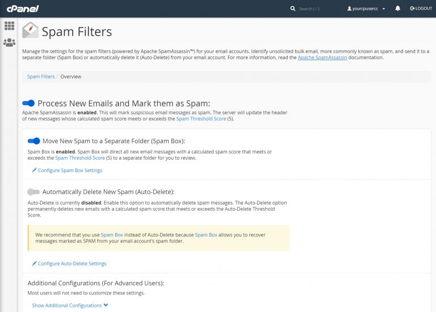Screen dimensions: 436x312
Task: Open the apps grid sidebar icon
Action: pyautogui.click(x=9, y=26)
